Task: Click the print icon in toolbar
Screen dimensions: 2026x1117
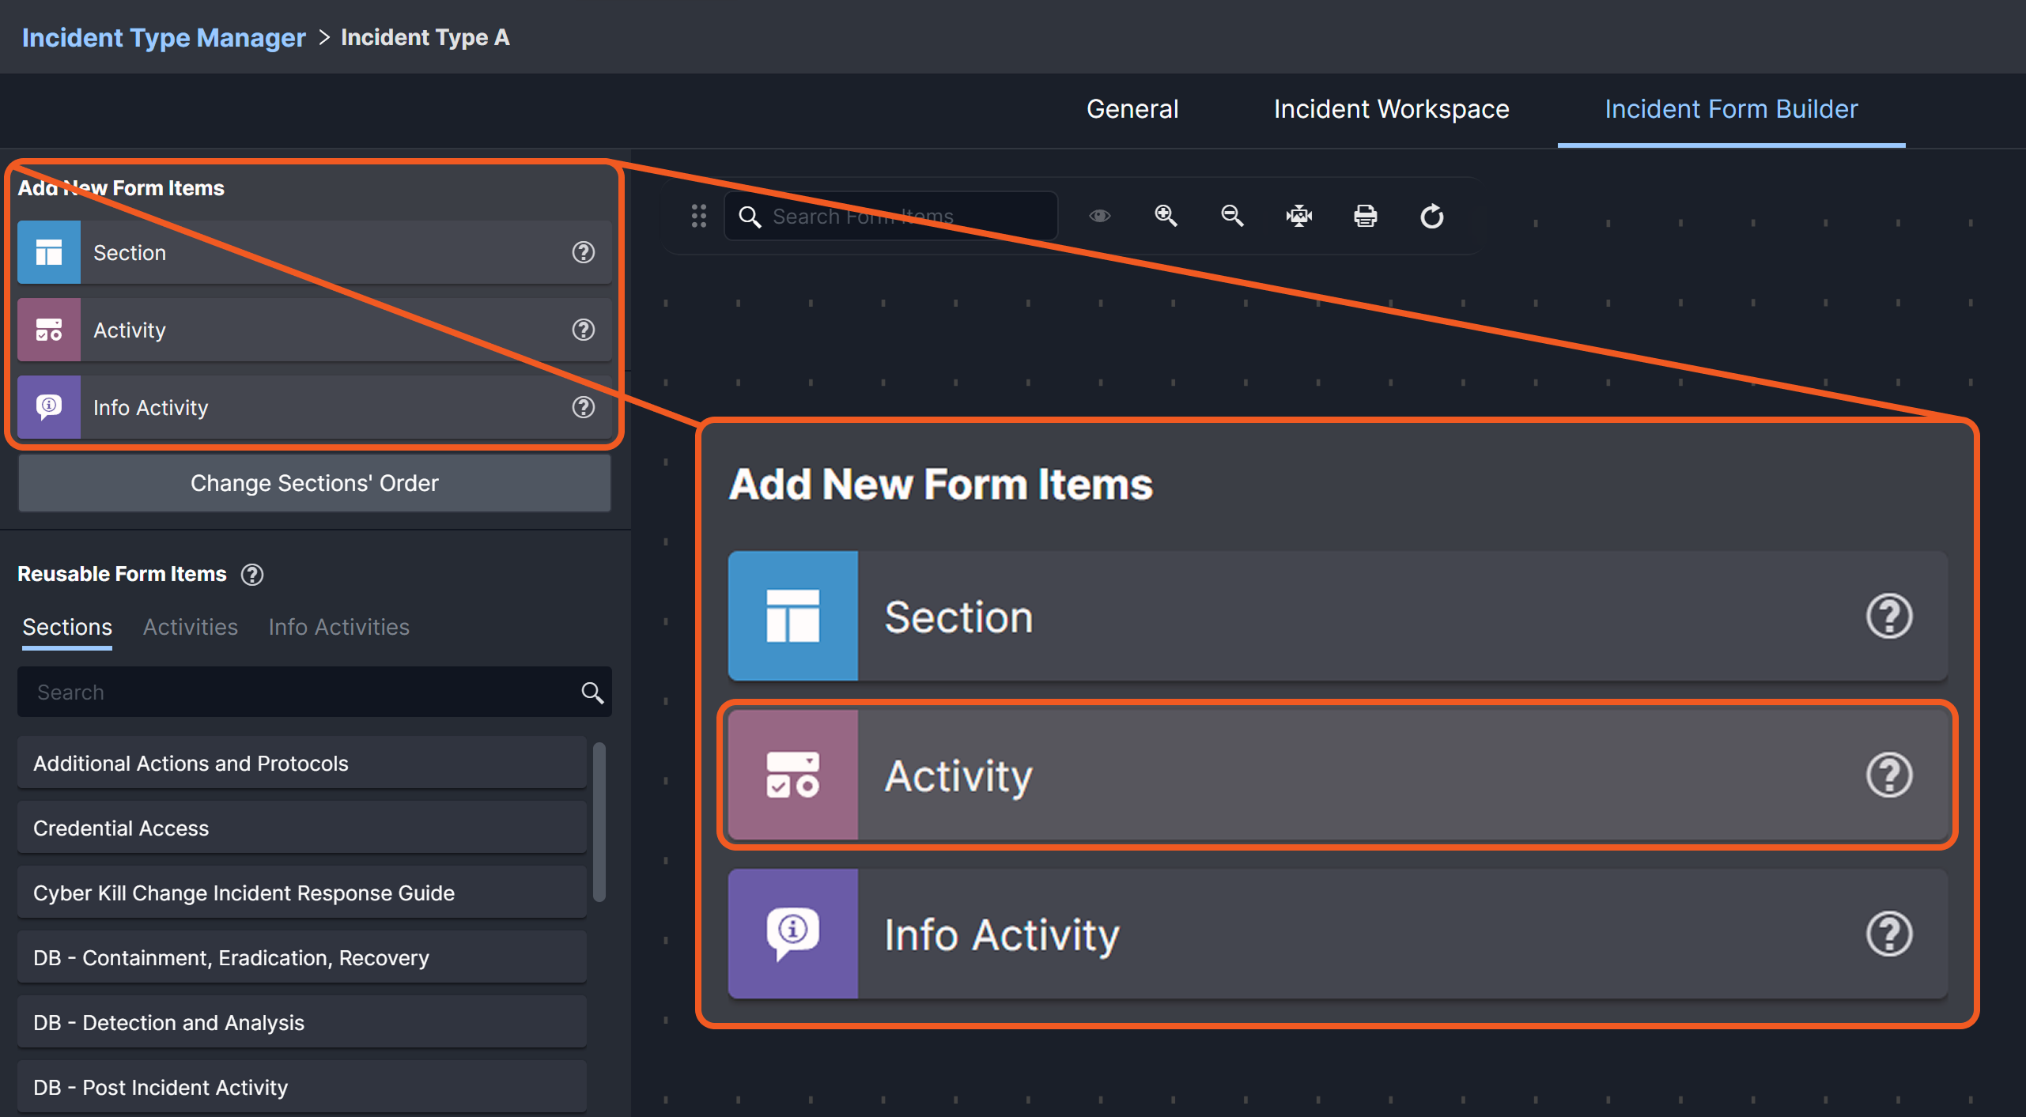Action: (x=1365, y=216)
